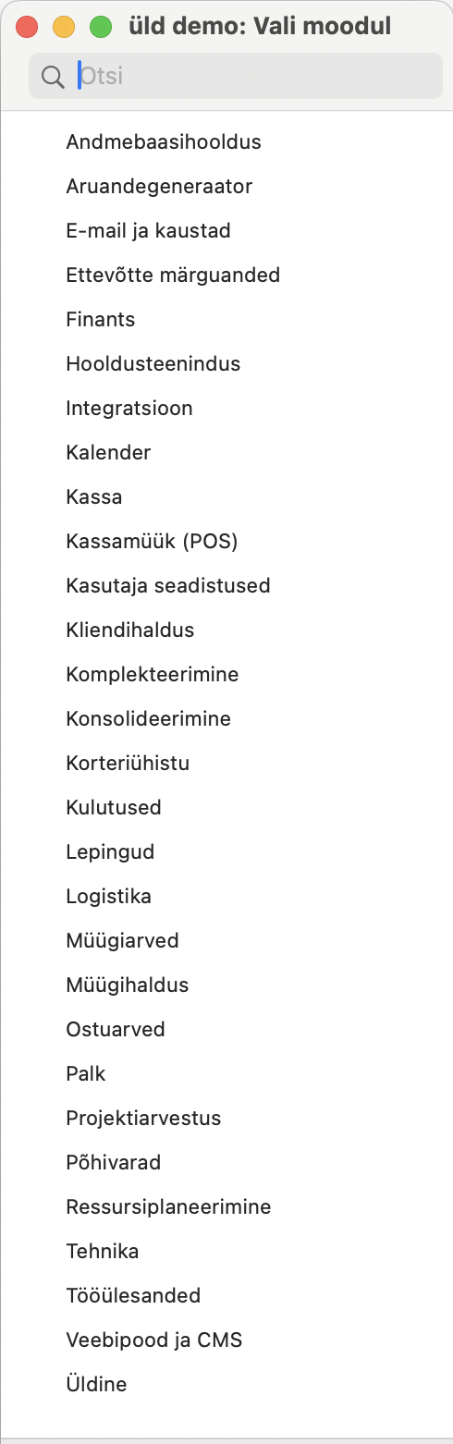Open the Aruandegeneraator module
453x1444 pixels.
click(159, 187)
